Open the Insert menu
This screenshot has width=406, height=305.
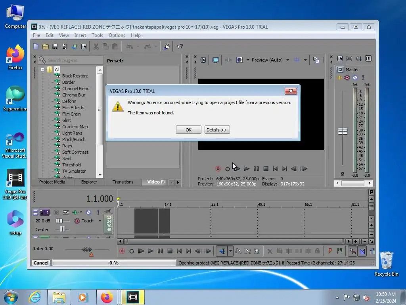80,35
